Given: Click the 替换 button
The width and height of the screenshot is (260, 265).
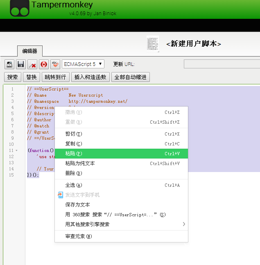Looking at the screenshot, I should pos(32,77).
